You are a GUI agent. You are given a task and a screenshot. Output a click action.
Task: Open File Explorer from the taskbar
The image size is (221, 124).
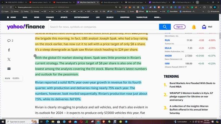(x=53, y=122)
